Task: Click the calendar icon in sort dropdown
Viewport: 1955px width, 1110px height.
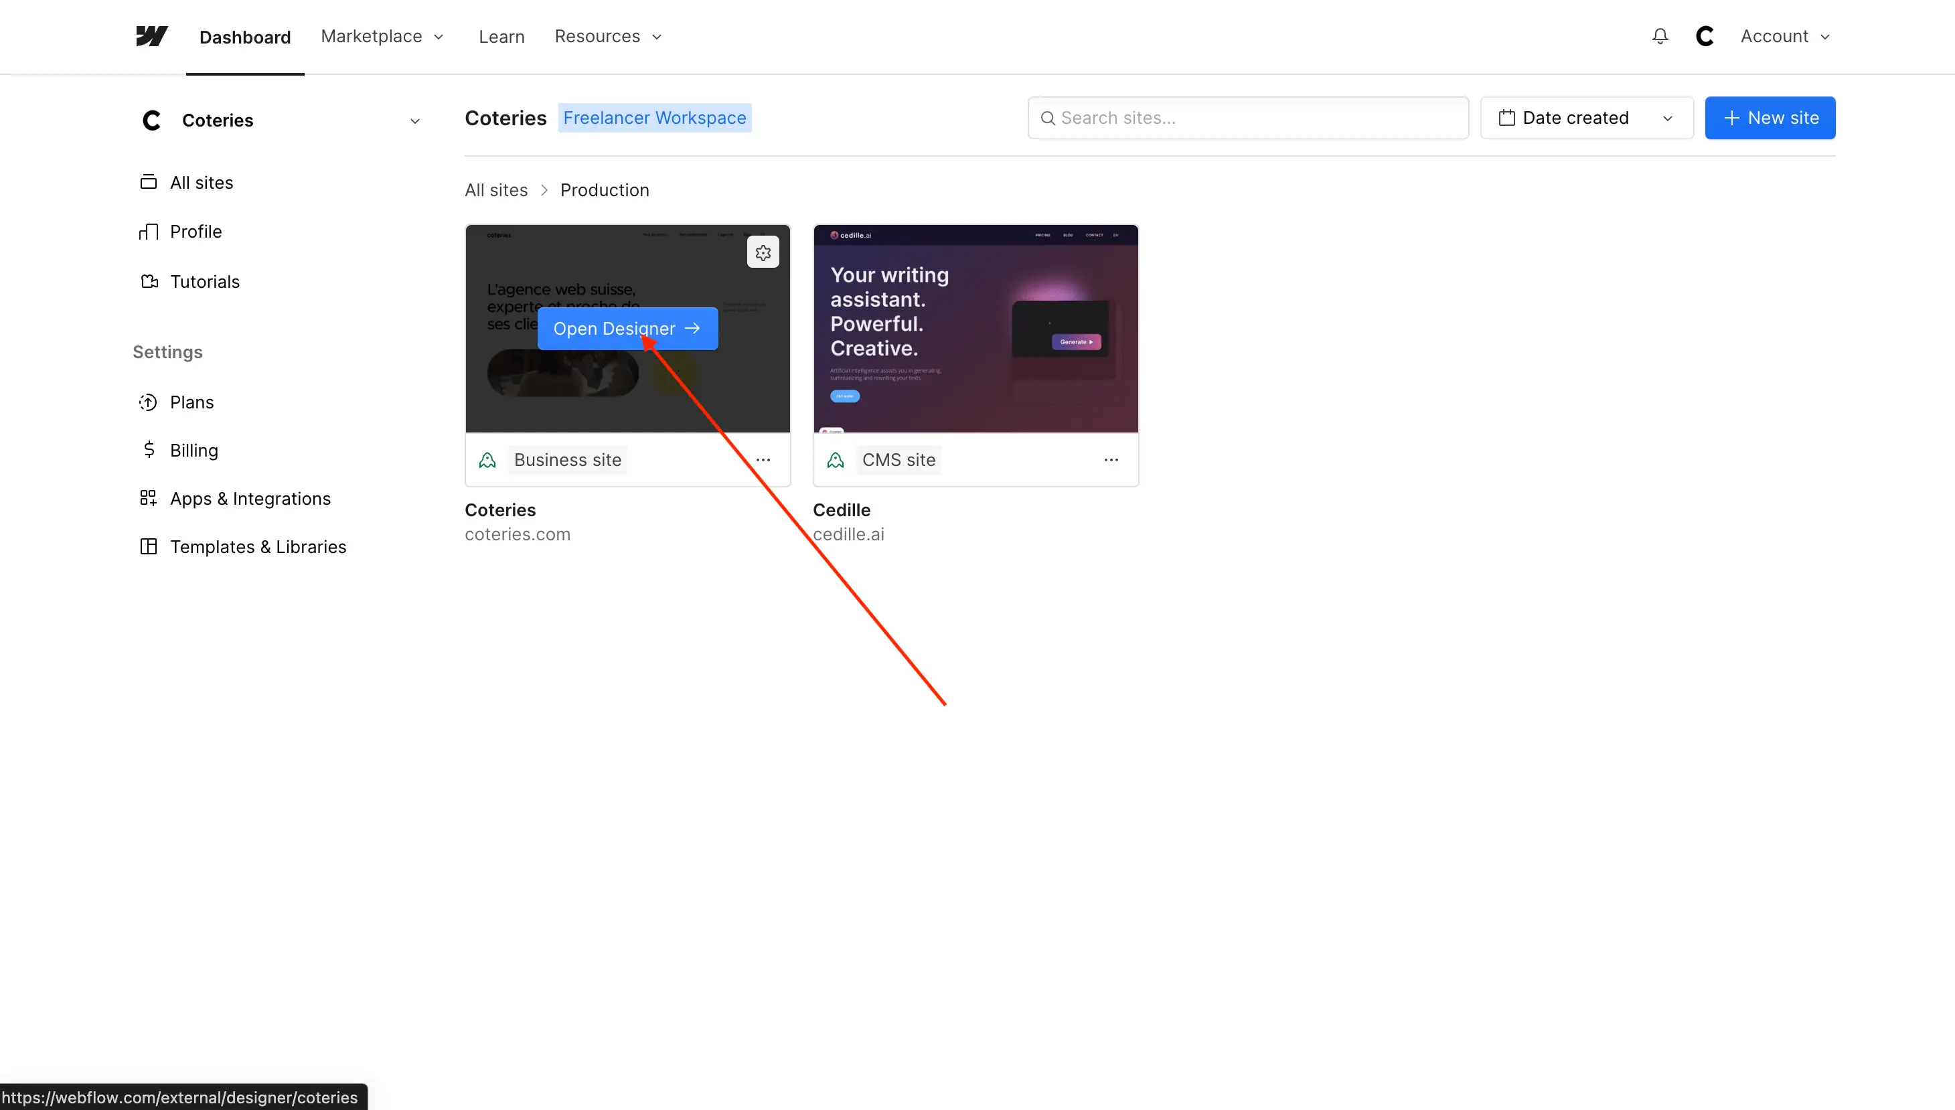Action: 1507,117
